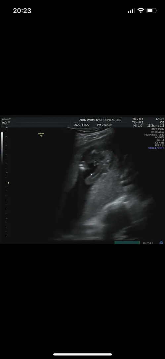The image size is (165, 359).
Task: Tap the home indicator bar
Action: click(x=83, y=354)
